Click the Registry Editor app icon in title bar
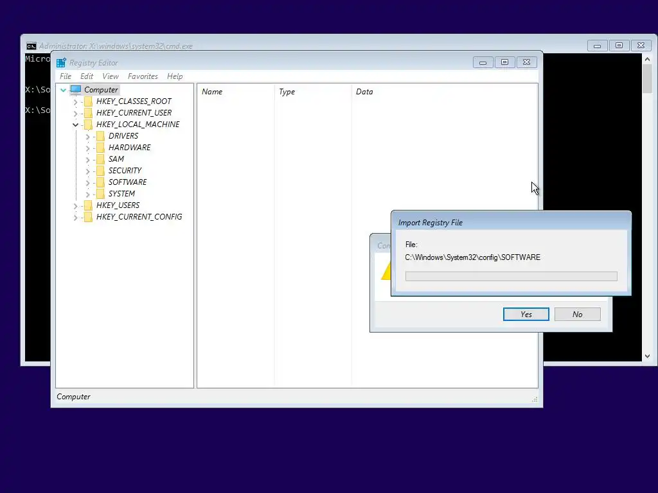Screen dimensions: 658x493 (61, 62)
